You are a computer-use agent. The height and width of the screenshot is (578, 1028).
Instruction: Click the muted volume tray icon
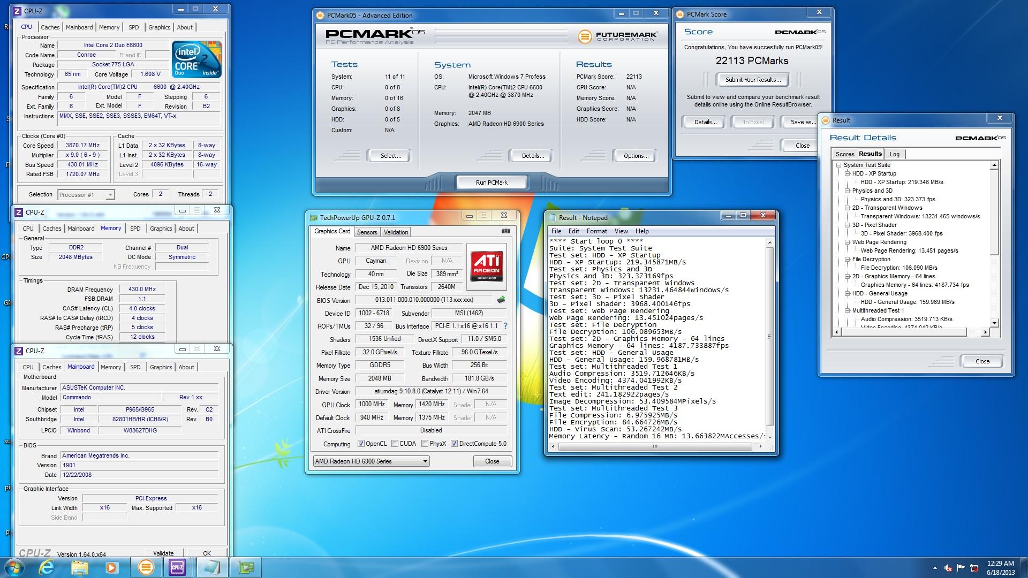(948, 568)
